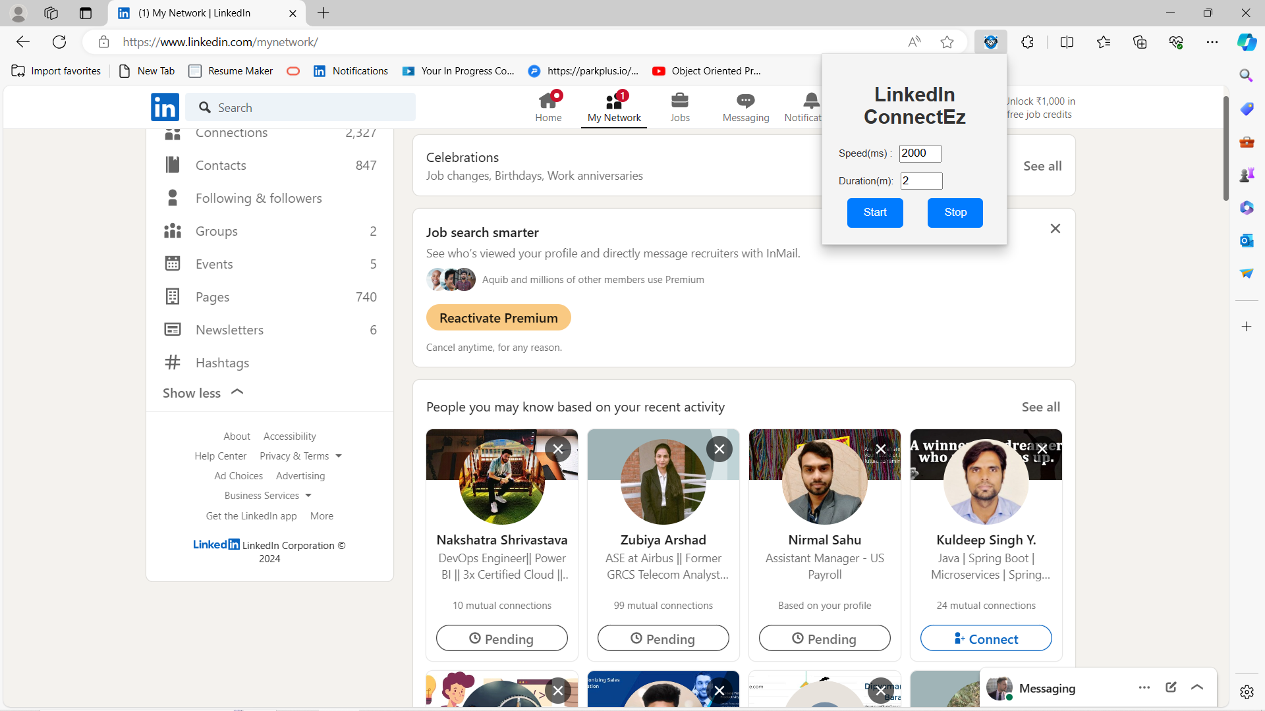The image size is (1265, 711).
Task: Close the Job search smarter card
Action: (1055, 228)
